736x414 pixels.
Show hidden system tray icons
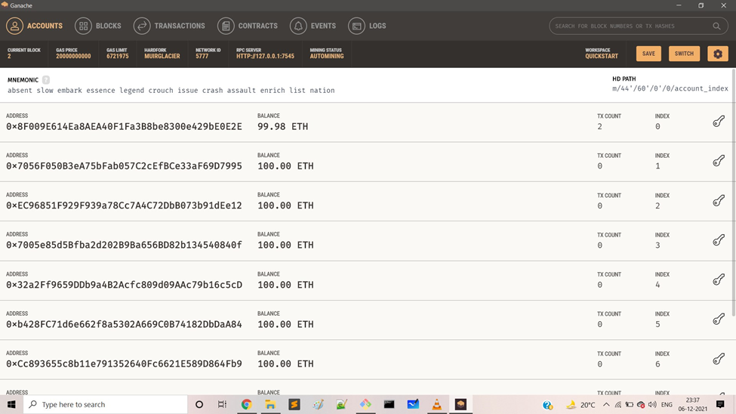pos(606,404)
